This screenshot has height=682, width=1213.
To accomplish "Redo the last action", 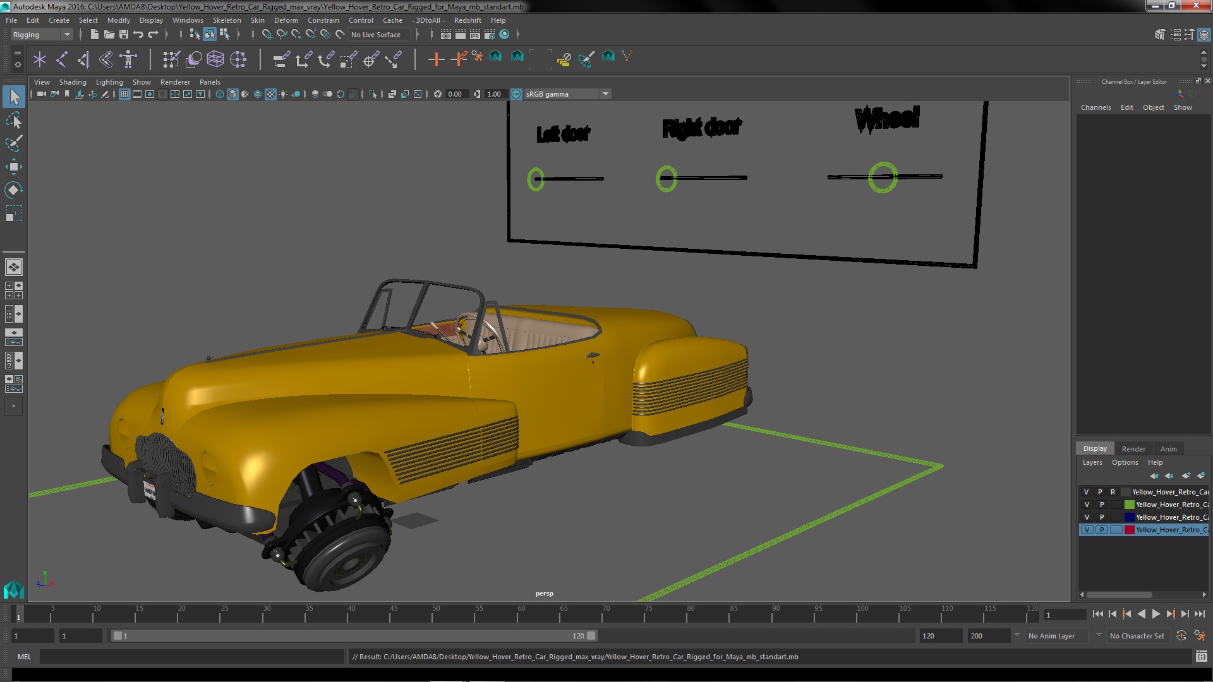I will [x=153, y=34].
